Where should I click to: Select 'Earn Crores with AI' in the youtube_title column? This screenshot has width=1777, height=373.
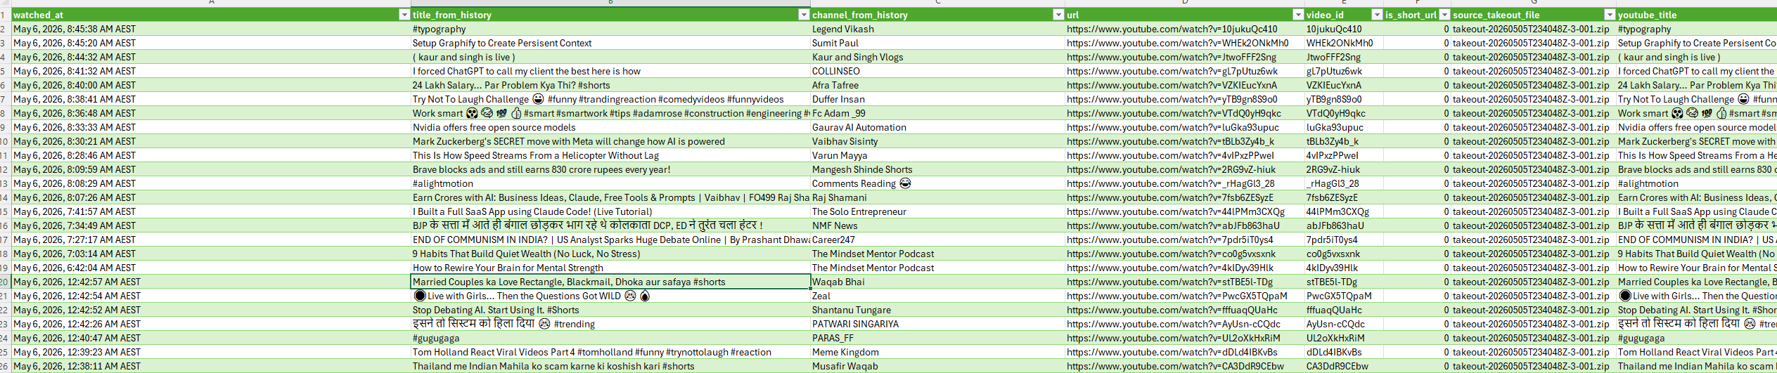(x=1696, y=197)
